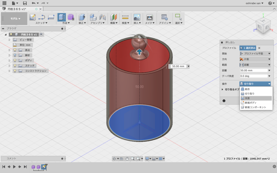This screenshot has height=173, width=277.
Task: Choose 結合 from the operation list
Action: coord(256,89)
